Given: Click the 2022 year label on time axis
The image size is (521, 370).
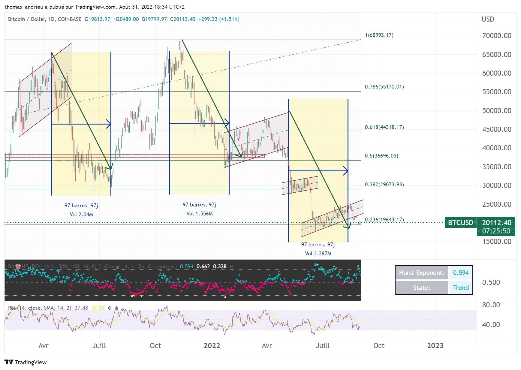Looking at the screenshot, I should (212, 346).
